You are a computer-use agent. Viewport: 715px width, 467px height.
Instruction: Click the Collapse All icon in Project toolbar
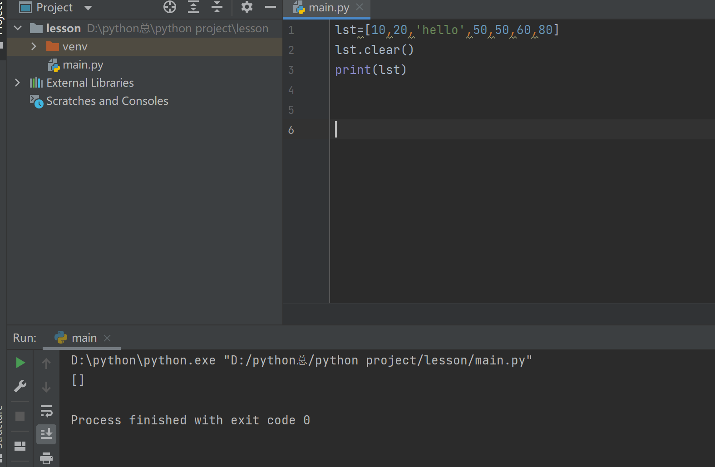[x=217, y=7]
